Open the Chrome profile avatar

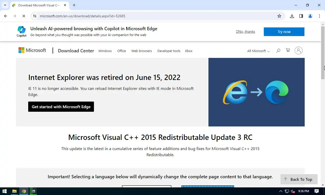[x=310, y=16]
